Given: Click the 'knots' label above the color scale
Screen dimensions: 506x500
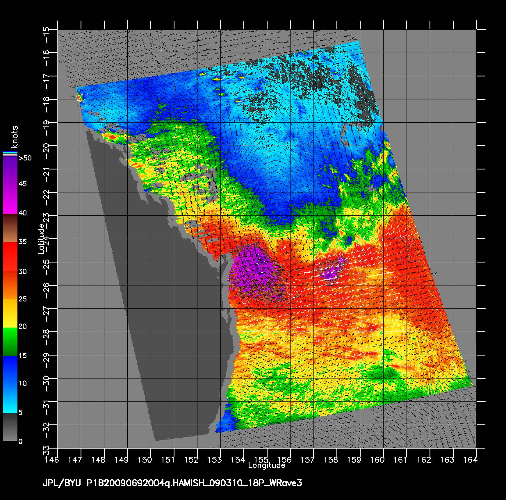Looking at the screenshot, I should pos(15,137).
